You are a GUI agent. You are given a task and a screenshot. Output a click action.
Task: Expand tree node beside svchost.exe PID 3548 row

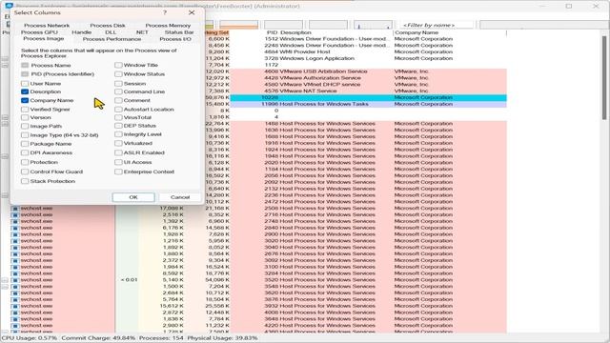coord(5,287)
